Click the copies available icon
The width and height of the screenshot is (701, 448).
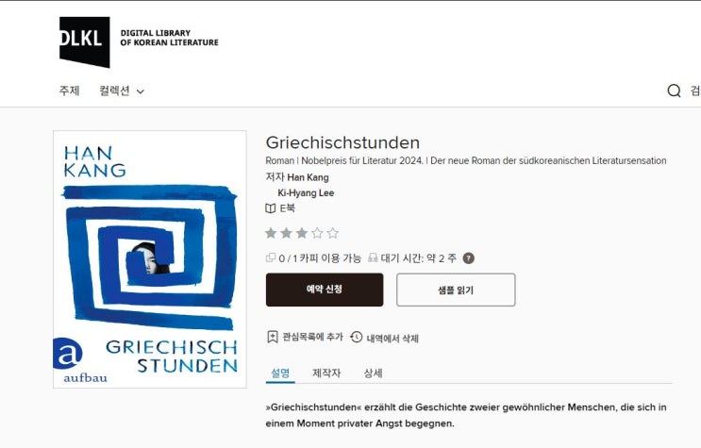pos(271,257)
